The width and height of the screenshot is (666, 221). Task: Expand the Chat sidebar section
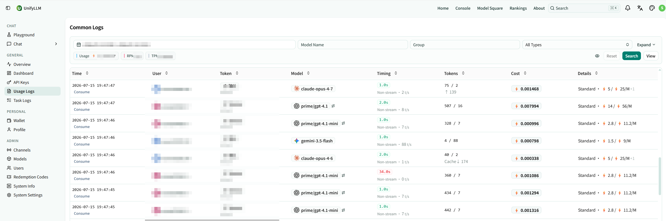(x=32, y=44)
